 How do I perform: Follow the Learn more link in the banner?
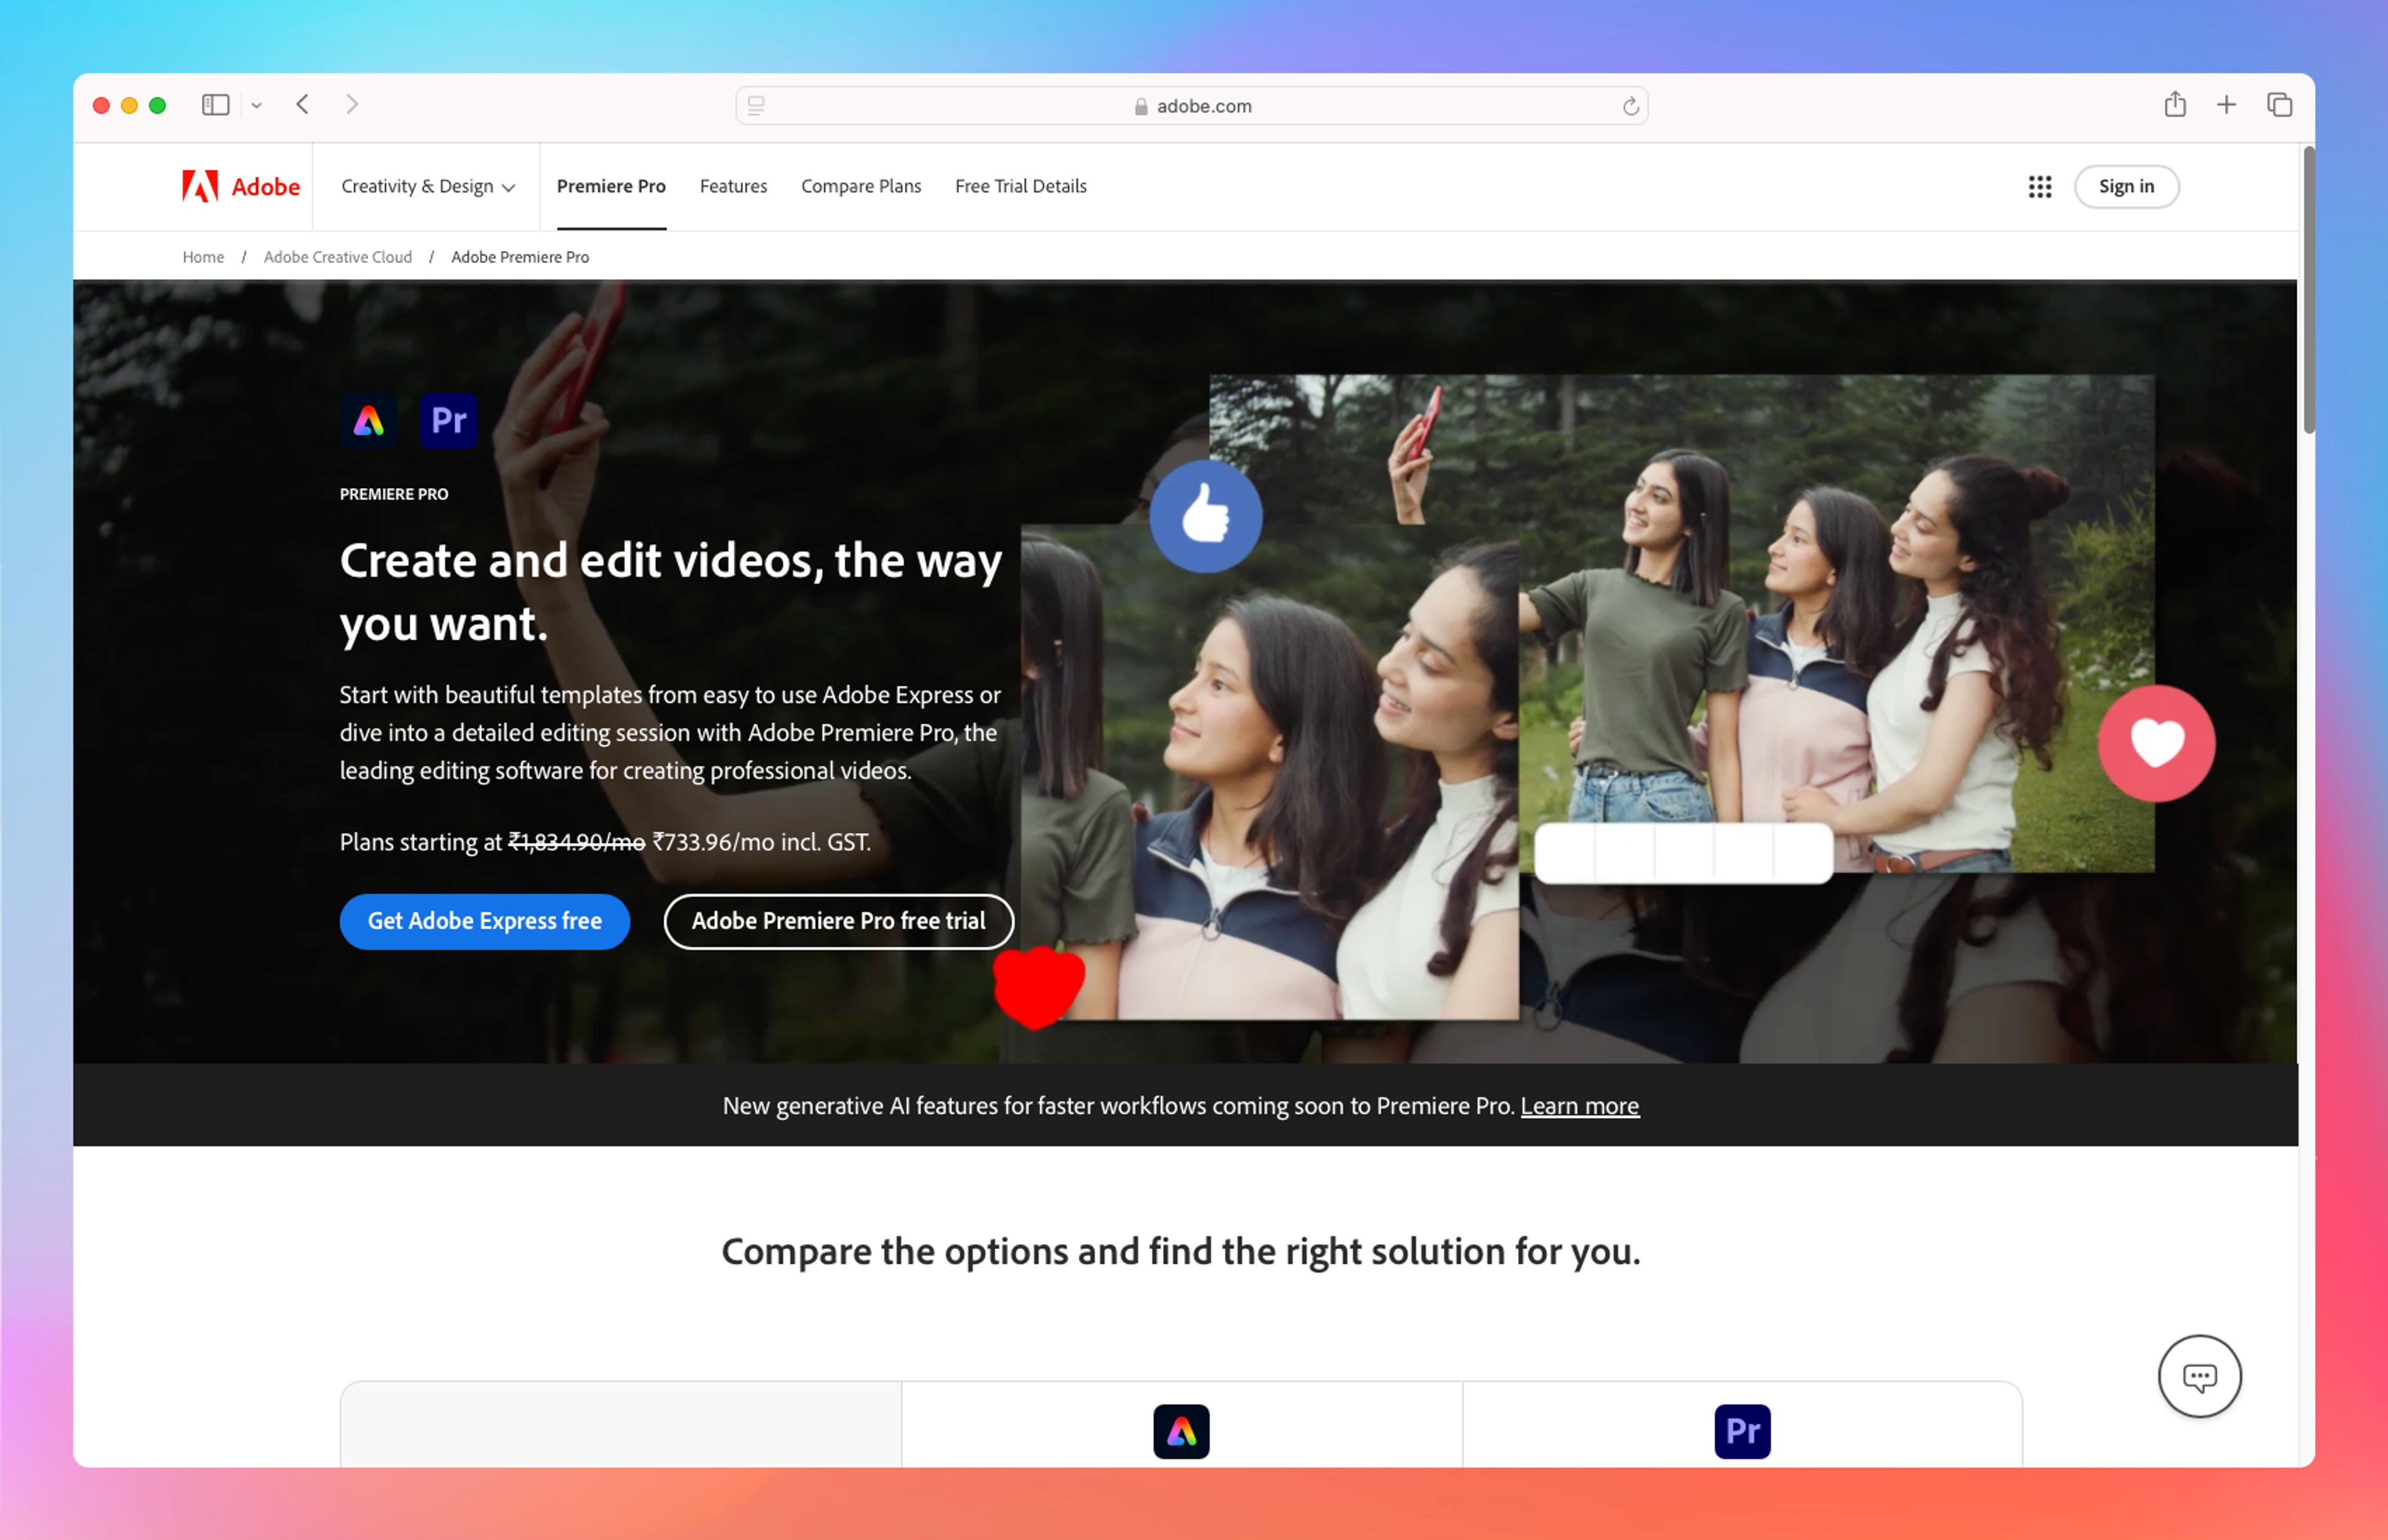[x=1579, y=1106]
